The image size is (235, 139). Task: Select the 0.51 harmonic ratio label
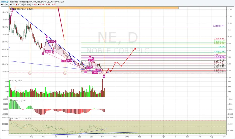[89, 68]
